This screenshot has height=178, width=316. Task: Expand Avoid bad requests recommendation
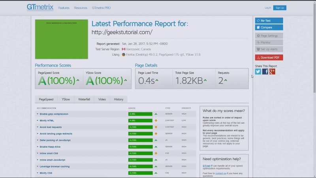click(51, 127)
